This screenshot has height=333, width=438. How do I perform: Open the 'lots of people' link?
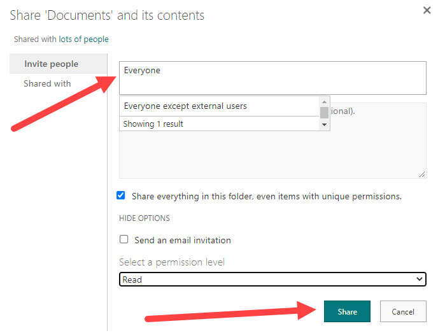tap(83, 39)
